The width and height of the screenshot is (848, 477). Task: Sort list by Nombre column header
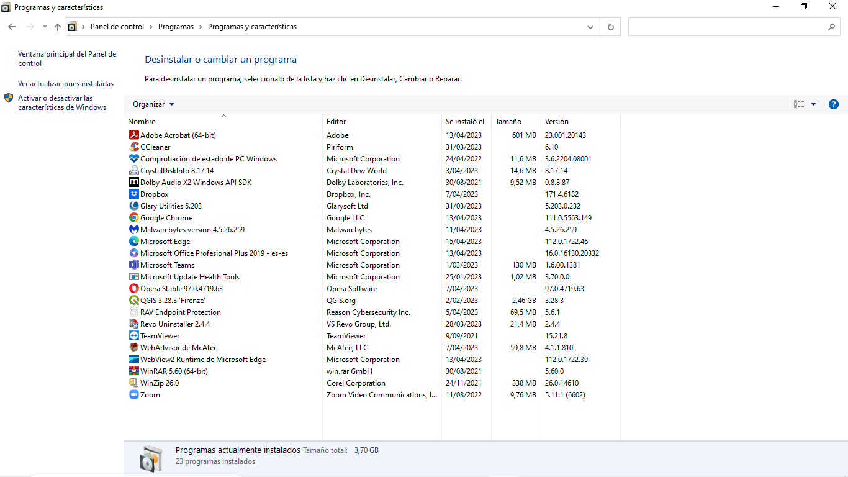point(142,122)
